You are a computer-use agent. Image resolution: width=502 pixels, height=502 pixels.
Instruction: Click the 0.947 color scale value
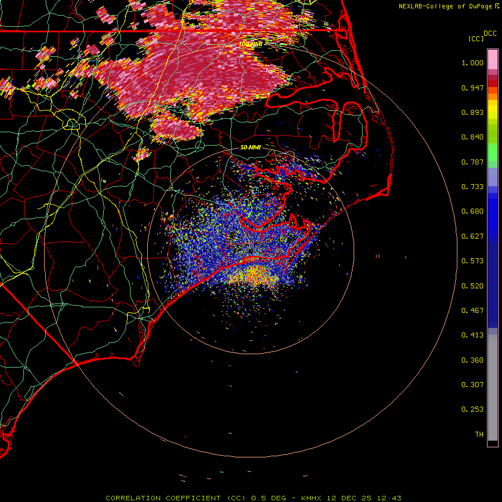point(472,88)
